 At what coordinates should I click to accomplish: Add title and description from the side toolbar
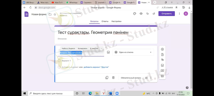tap(162, 60)
